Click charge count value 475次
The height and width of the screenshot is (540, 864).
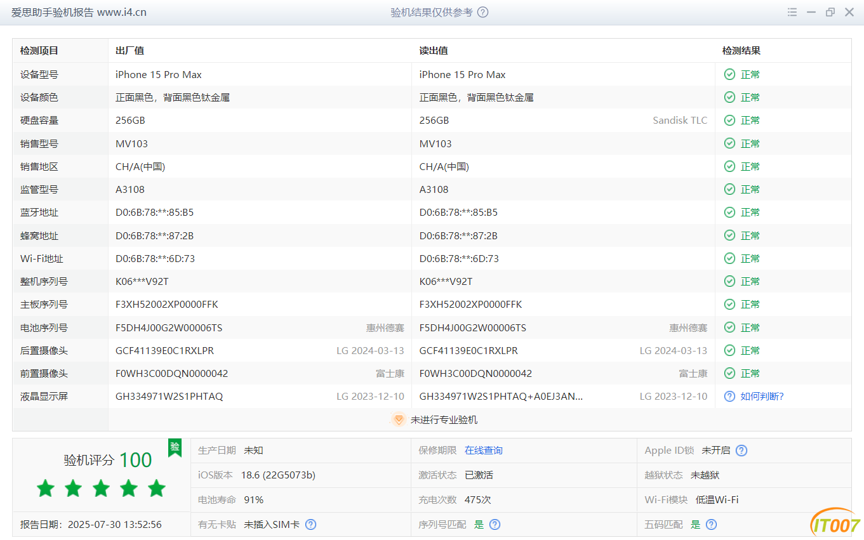[x=477, y=500]
